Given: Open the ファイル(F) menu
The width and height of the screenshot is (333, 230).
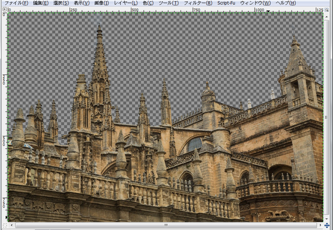Looking at the screenshot, I should 17,3.
